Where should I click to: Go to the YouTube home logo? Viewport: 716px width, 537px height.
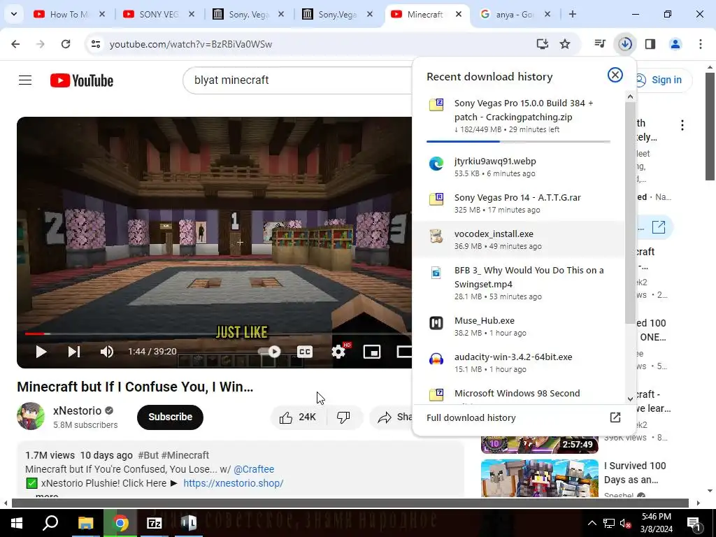[82, 80]
